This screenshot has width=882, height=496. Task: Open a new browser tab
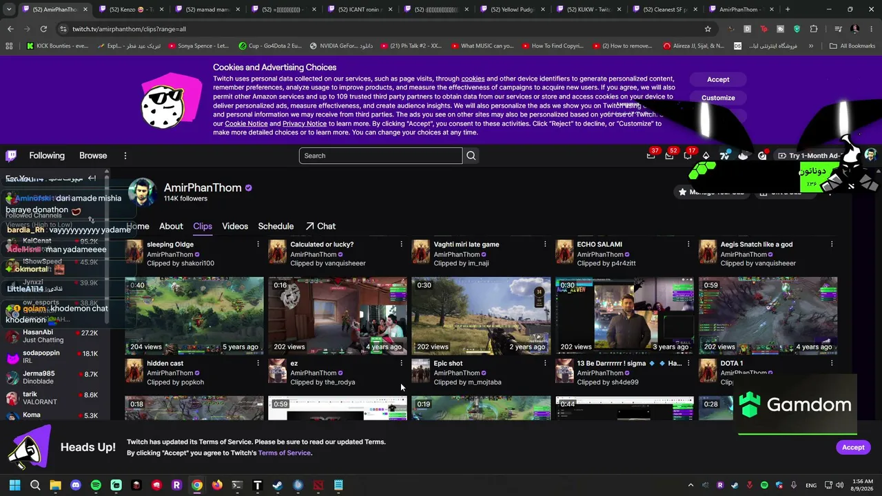(788, 10)
